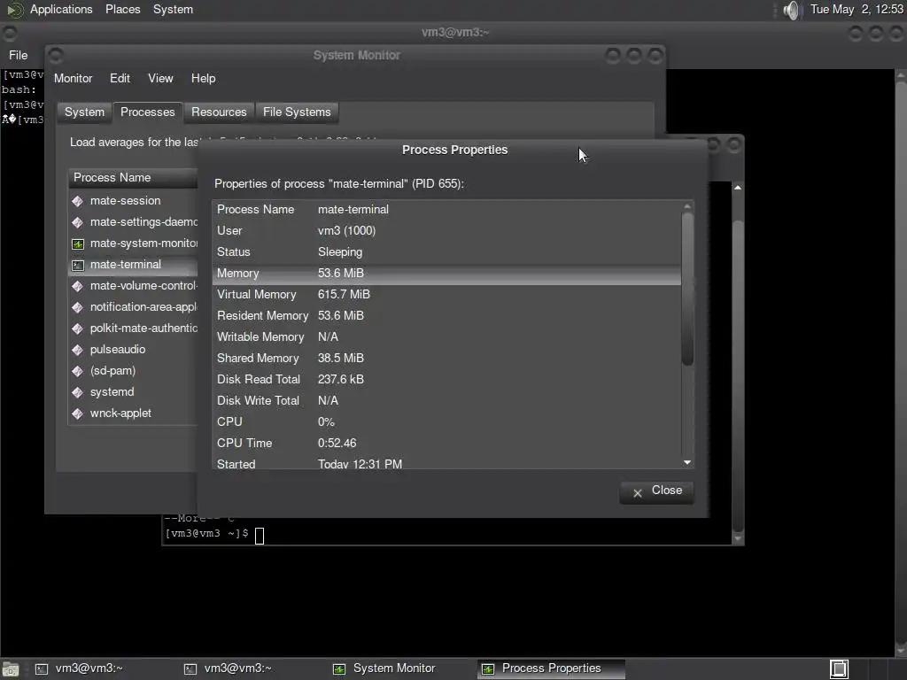Open the System menu in top panel
The width and height of the screenshot is (907, 680).
coord(173,9)
